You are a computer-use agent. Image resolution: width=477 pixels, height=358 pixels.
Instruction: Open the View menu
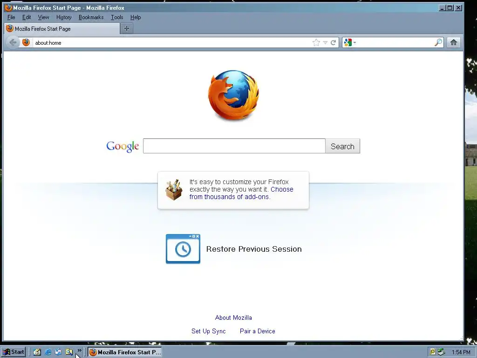[x=43, y=17]
